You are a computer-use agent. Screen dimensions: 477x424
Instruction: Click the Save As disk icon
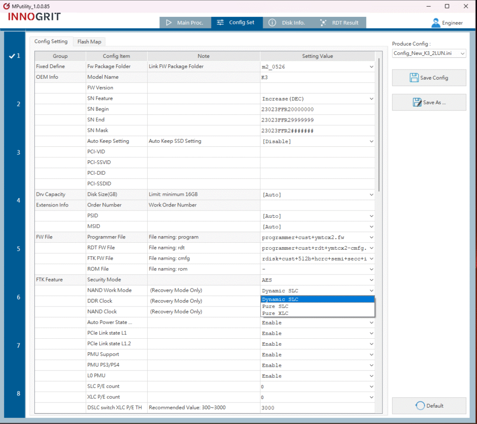[x=417, y=103]
